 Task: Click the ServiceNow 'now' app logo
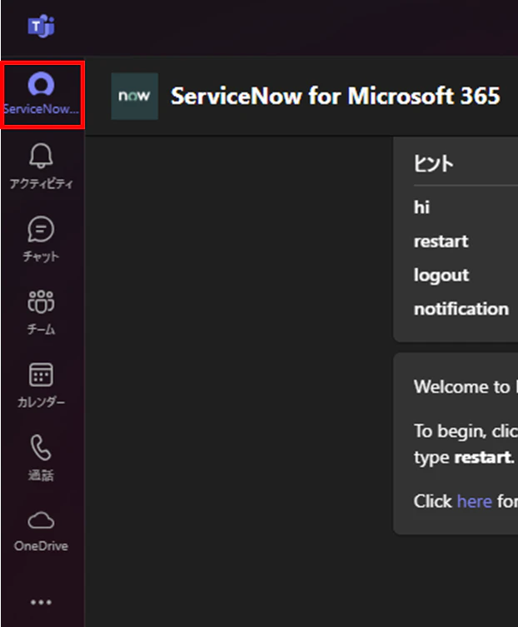click(x=134, y=96)
